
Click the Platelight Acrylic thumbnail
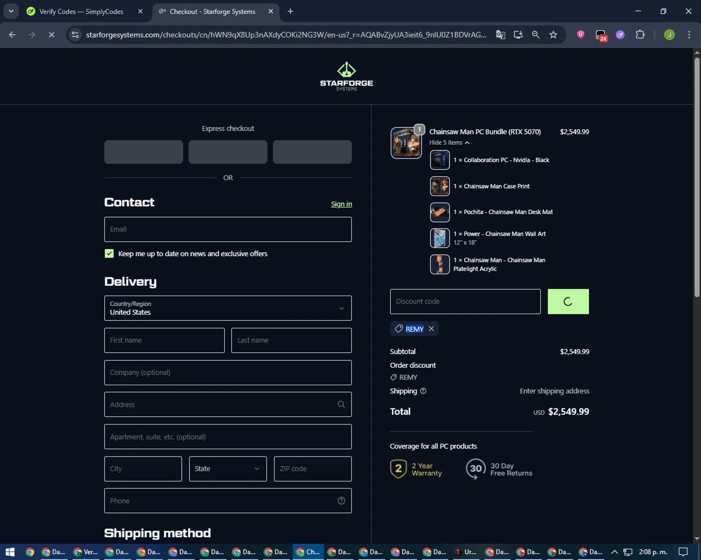(440, 265)
